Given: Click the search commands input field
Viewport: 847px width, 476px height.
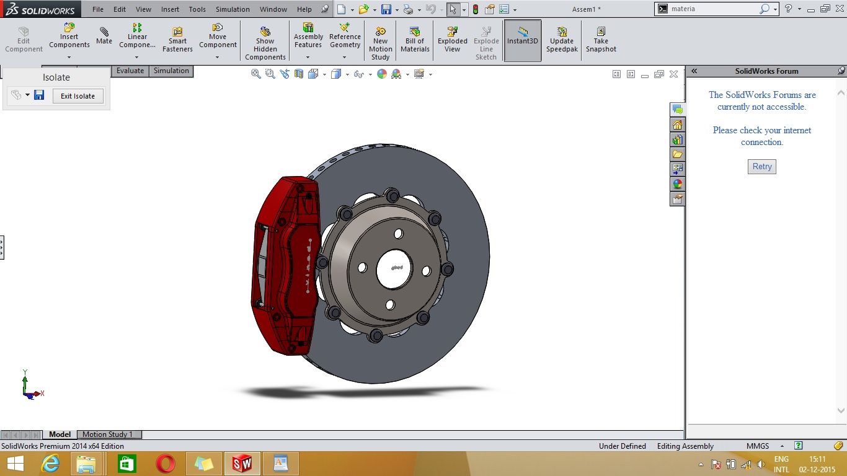Looking at the screenshot, I should (714, 9).
